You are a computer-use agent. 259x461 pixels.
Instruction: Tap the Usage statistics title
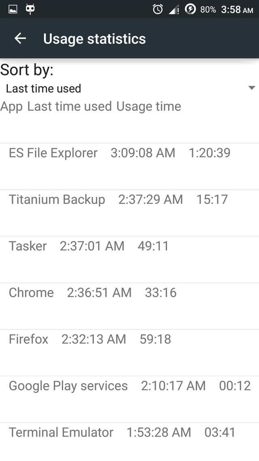pyautogui.click(x=94, y=39)
